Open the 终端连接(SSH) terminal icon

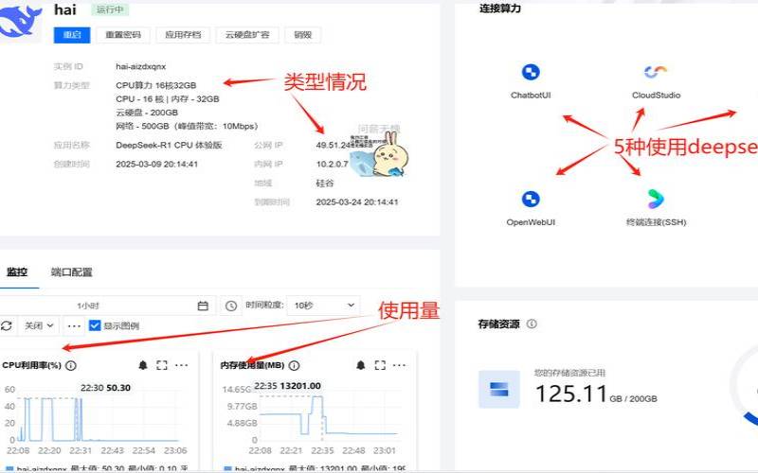(x=656, y=199)
